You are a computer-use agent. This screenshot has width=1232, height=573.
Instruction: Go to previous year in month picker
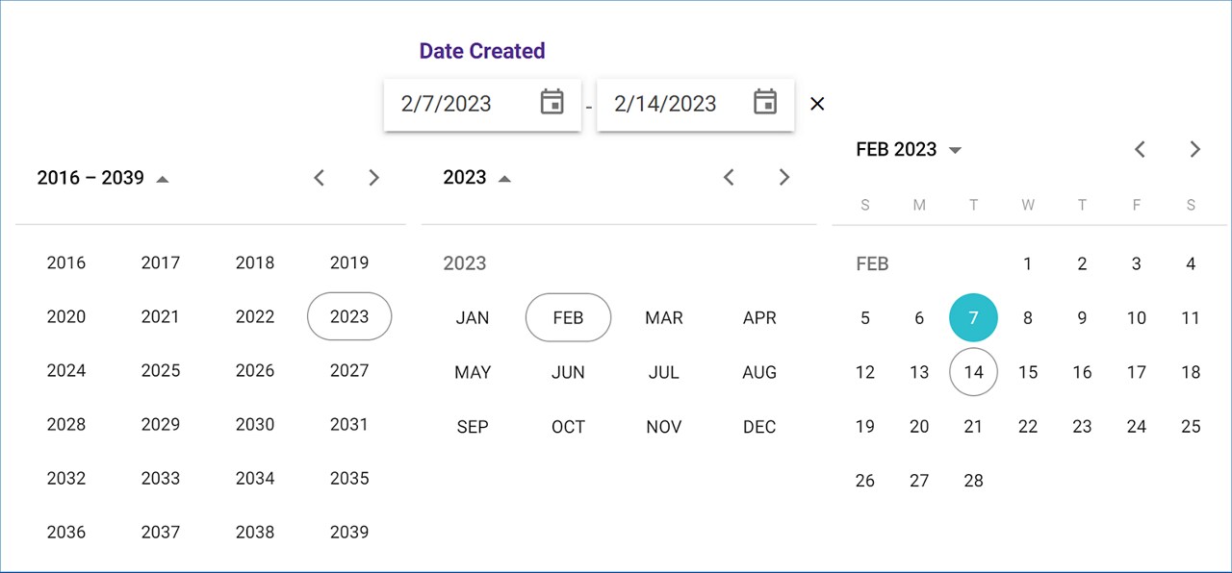pyautogui.click(x=730, y=177)
